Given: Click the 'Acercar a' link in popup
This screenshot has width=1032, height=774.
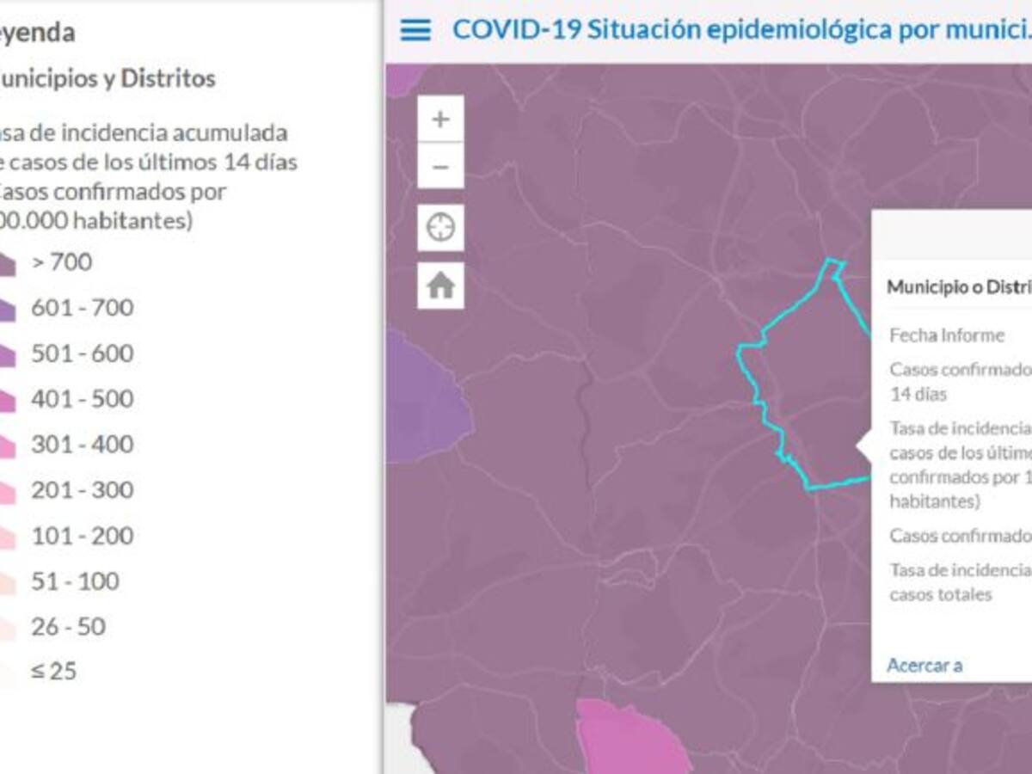Looking at the screenshot, I should tap(924, 665).
